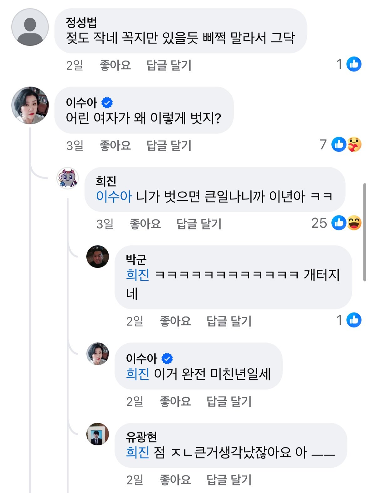Open 이수아's large top-level profile picture
The image size is (369, 493).
tap(30, 105)
